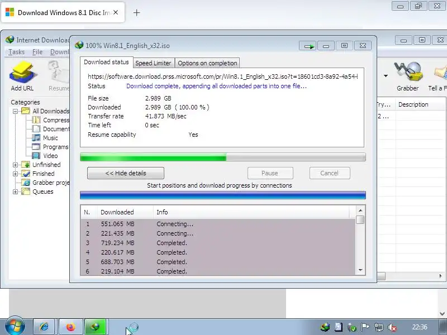Click the Description column header

click(x=421, y=104)
